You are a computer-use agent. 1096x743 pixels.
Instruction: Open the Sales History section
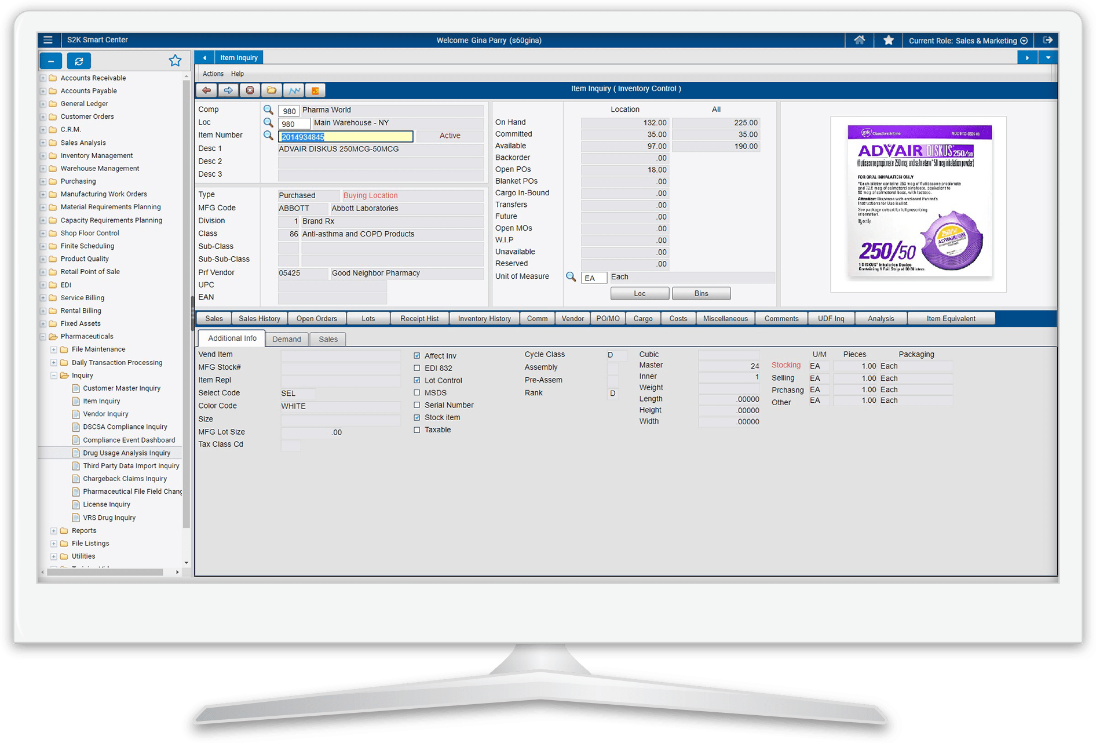[259, 318]
